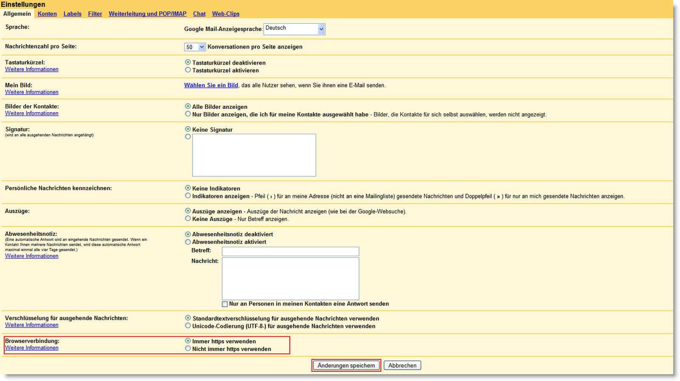This screenshot has width=680, height=381.
Task: Click the 'Browserverbindung:' label
Action: point(32,341)
